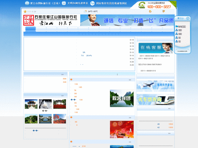This screenshot has height=148, width=198.
Task: Click the orange home icon
Action: [x=150, y=11]
